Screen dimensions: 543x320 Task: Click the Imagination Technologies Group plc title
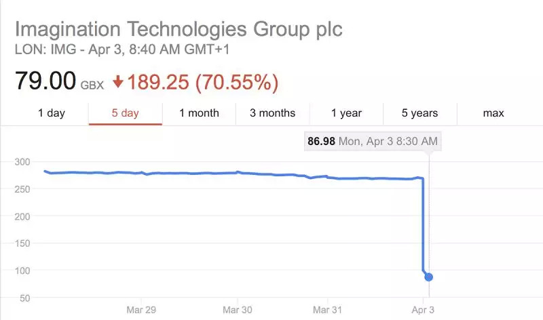tap(179, 30)
